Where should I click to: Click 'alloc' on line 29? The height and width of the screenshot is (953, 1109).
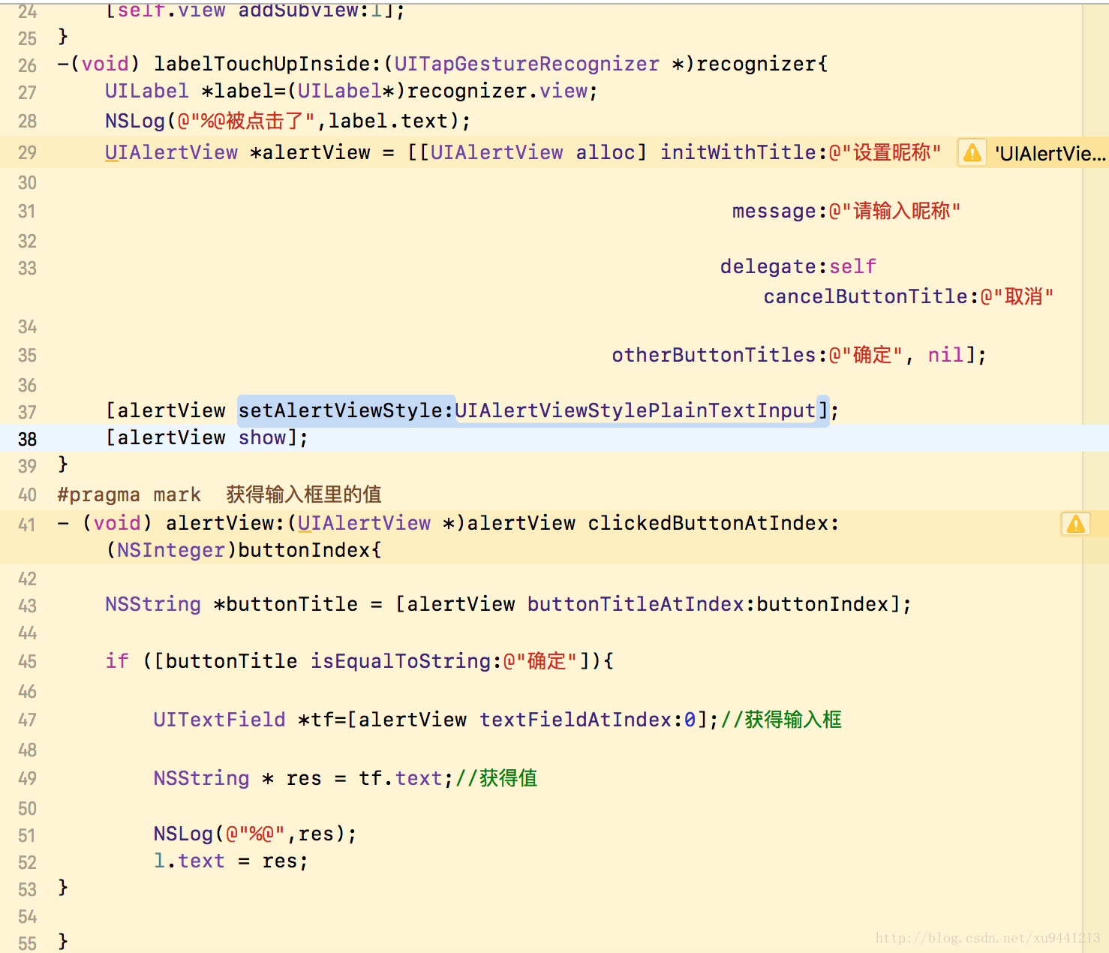tap(606, 152)
